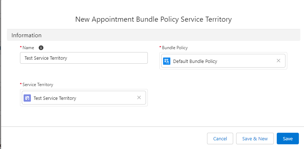Focus the Name text input field

coord(84,58)
